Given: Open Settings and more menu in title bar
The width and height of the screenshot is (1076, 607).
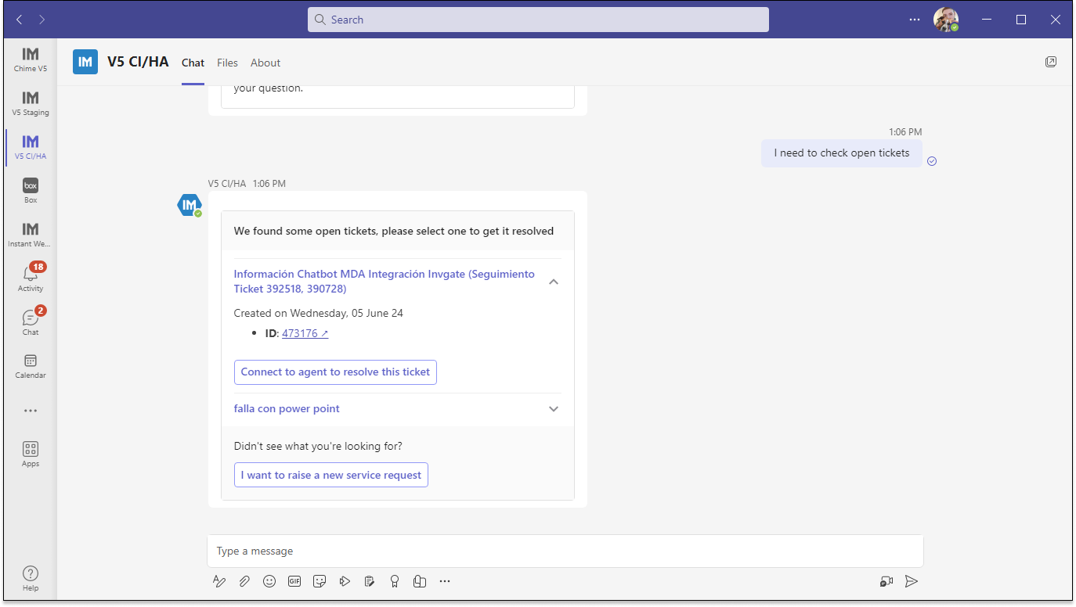Looking at the screenshot, I should [x=915, y=20].
